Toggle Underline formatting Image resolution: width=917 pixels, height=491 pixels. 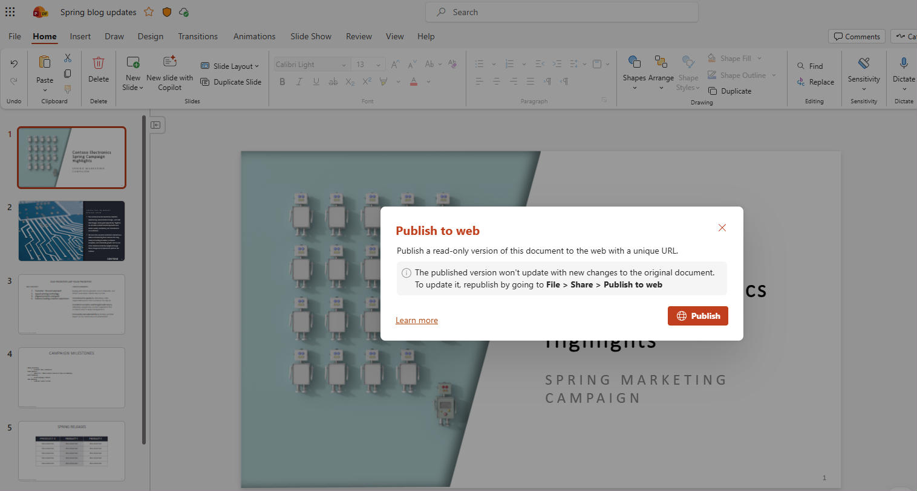pos(316,82)
